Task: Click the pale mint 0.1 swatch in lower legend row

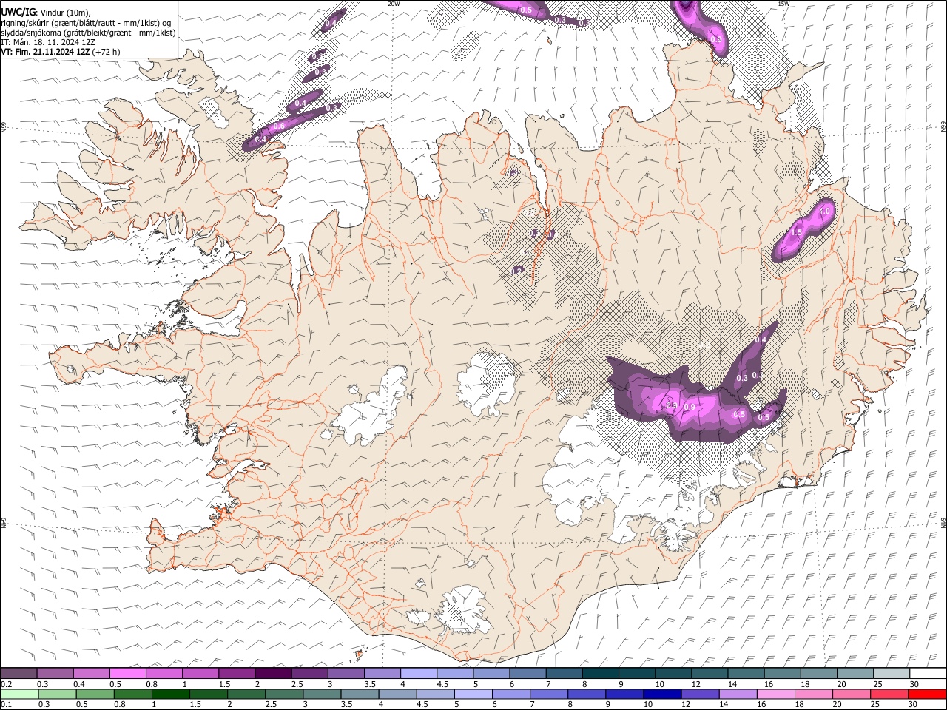Action: 19,694
